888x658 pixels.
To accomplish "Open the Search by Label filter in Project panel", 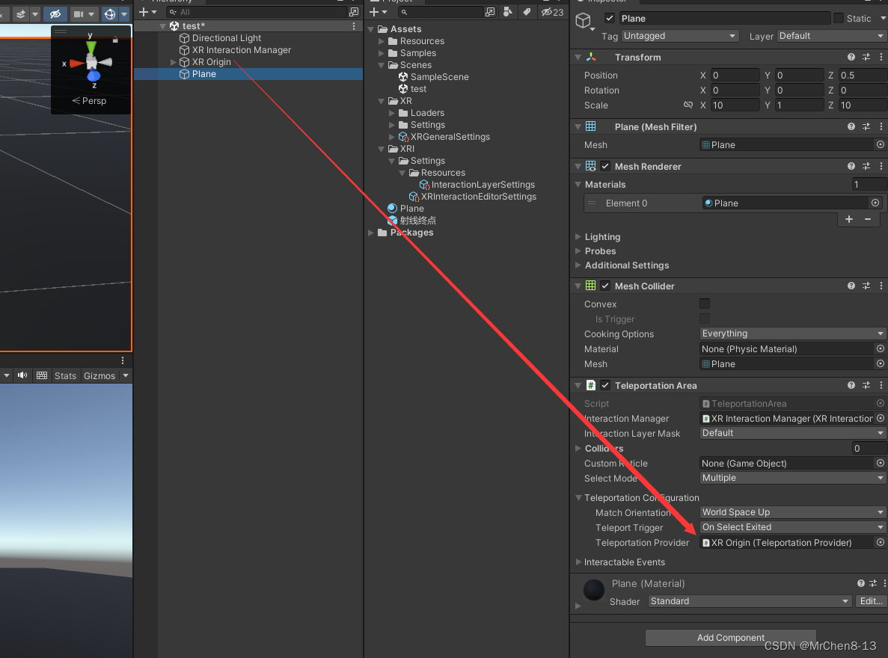I will pyautogui.click(x=524, y=12).
